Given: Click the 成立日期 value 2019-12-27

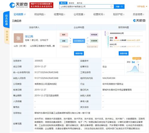Looking at the screenshot, I should click(40, 67).
